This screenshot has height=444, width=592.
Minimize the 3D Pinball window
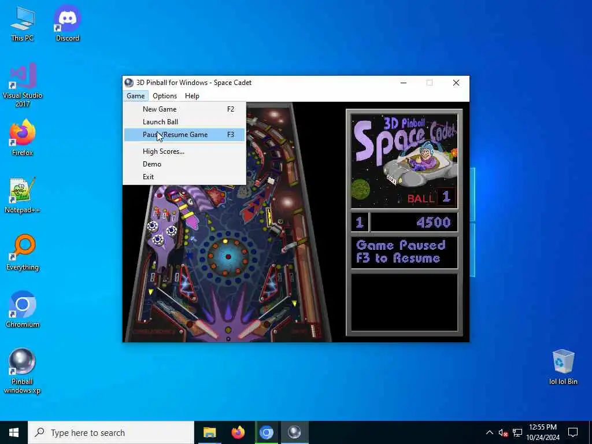point(404,83)
